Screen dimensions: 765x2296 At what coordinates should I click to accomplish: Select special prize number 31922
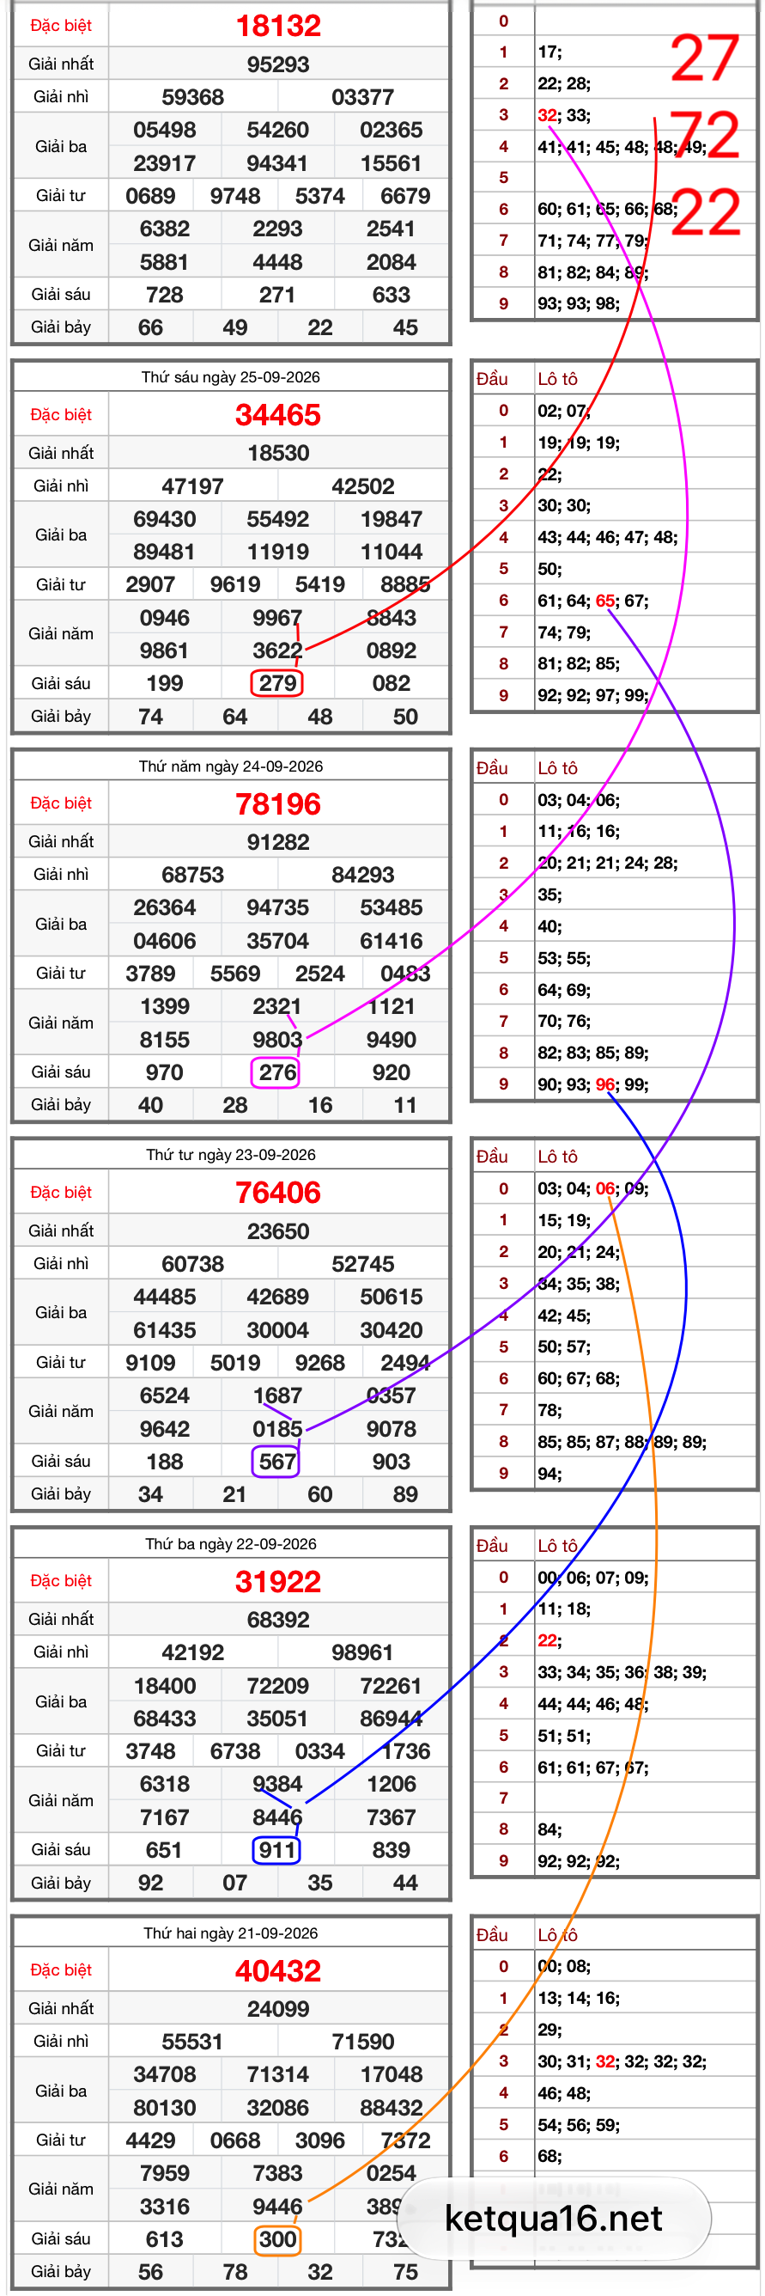pyautogui.click(x=278, y=1581)
